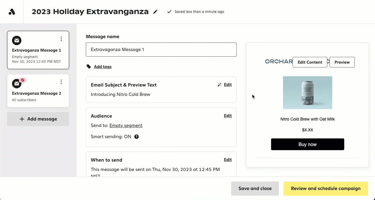Open Smart sending help question mark icon

click(137, 136)
